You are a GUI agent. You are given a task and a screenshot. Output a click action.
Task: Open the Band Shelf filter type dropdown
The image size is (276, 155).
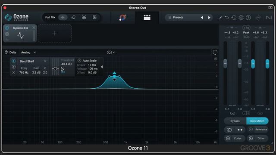click(33, 61)
